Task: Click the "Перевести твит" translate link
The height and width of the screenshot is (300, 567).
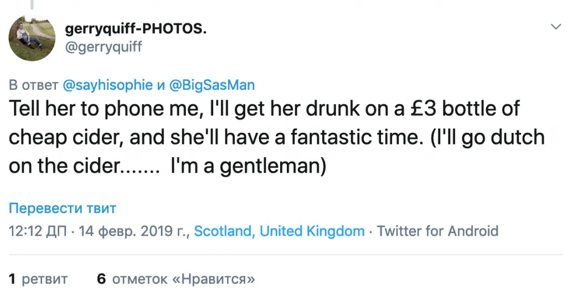Action: [x=62, y=209]
